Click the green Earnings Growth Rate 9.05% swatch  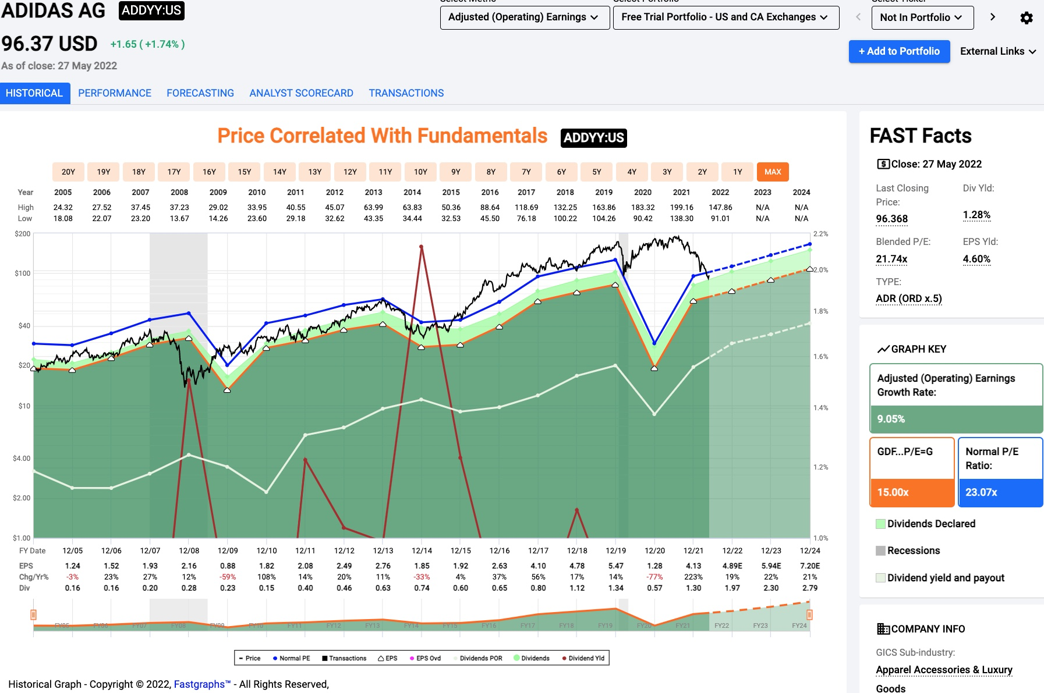click(x=956, y=419)
